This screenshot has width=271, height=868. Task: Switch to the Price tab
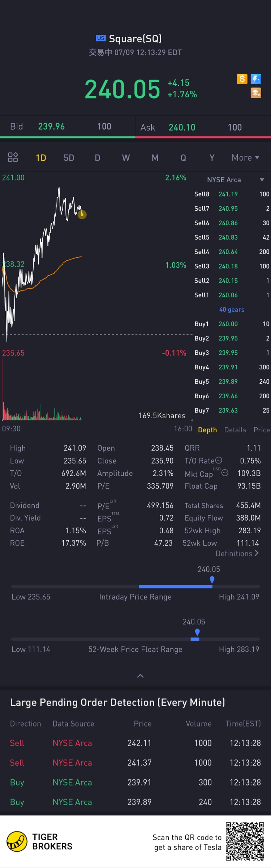click(x=262, y=430)
